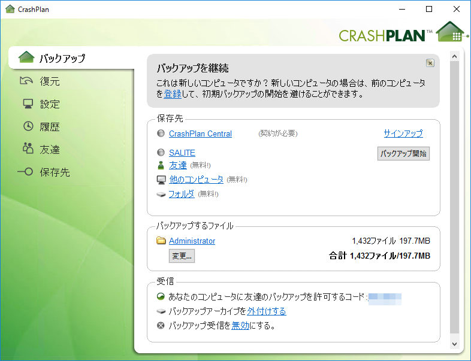
Task: Click the status circle beside CrashPlan Central
Action: tap(161, 134)
